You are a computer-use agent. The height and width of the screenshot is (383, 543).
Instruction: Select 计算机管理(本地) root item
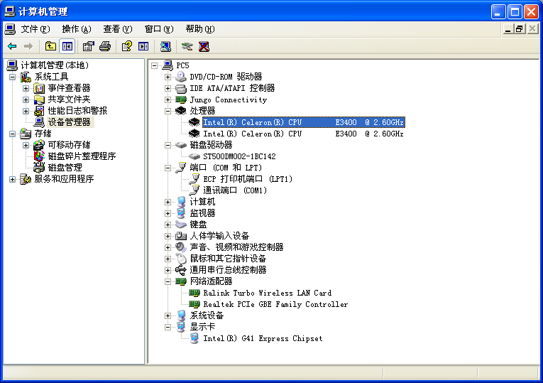tap(55, 65)
